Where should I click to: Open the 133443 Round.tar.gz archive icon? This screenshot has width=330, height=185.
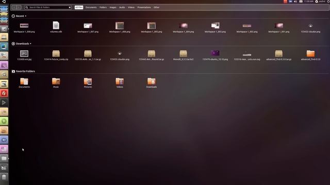[151, 53]
